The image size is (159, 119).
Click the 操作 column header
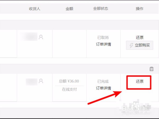click(x=140, y=9)
